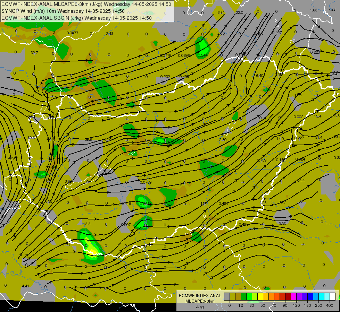Click the legend tick label 250
This screenshot has width=340, height=312.
(318, 305)
